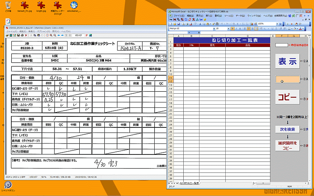Click the Chart Wizard icon in Excel

click(x=252, y=24)
